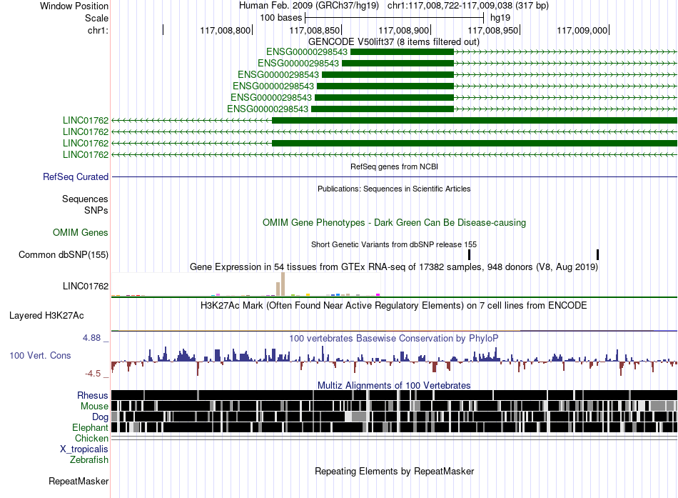Viewport: 678px width, 498px height.
Task: Click the 'Layered H3K27Ac' track label
Action: [46, 316]
